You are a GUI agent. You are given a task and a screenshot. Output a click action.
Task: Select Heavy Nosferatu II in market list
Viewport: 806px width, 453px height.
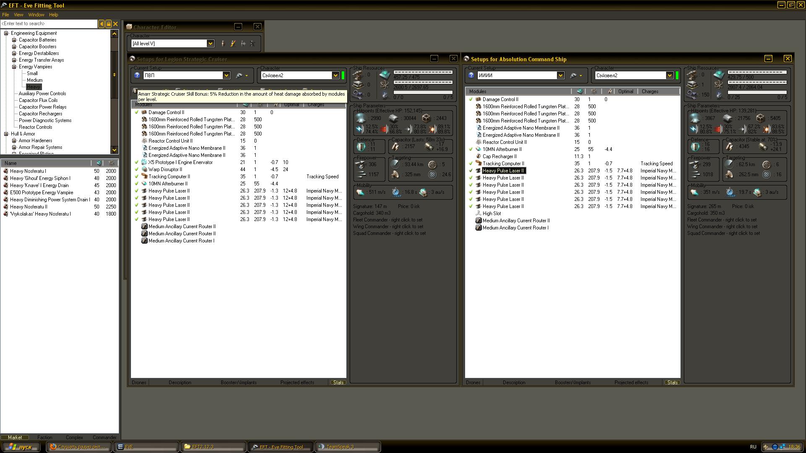29,207
